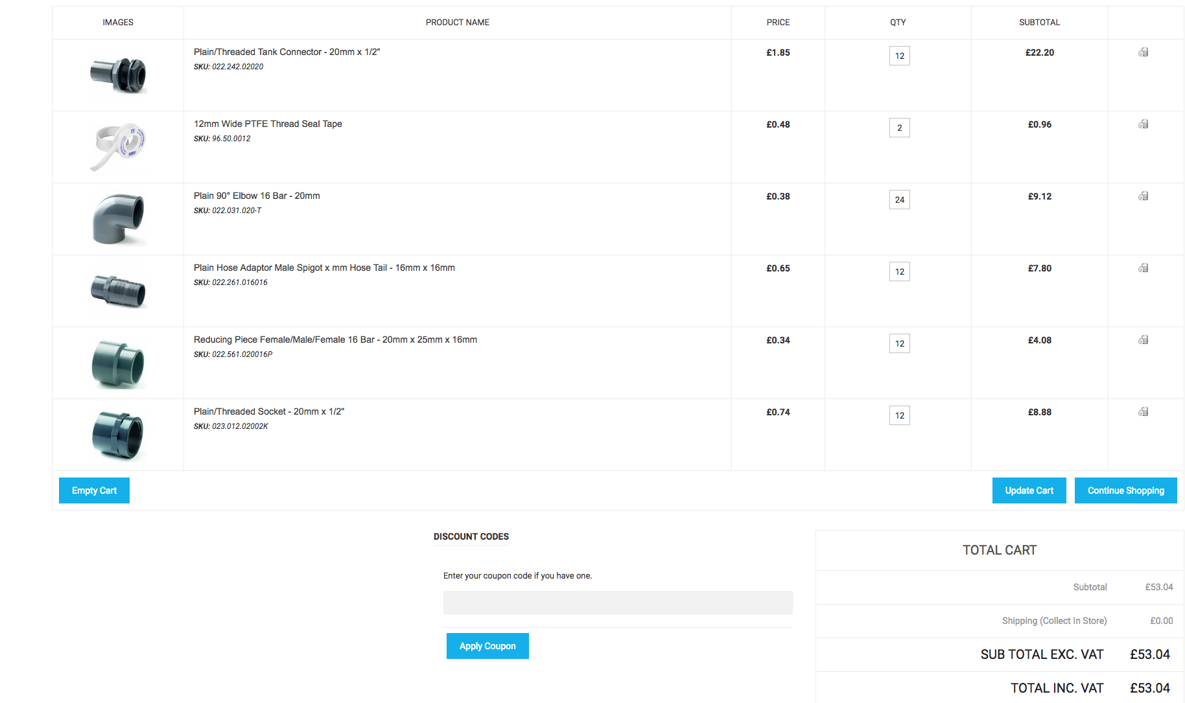
Task: Edit quantity for PTFE Thread Seal Tape
Action: click(x=899, y=128)
